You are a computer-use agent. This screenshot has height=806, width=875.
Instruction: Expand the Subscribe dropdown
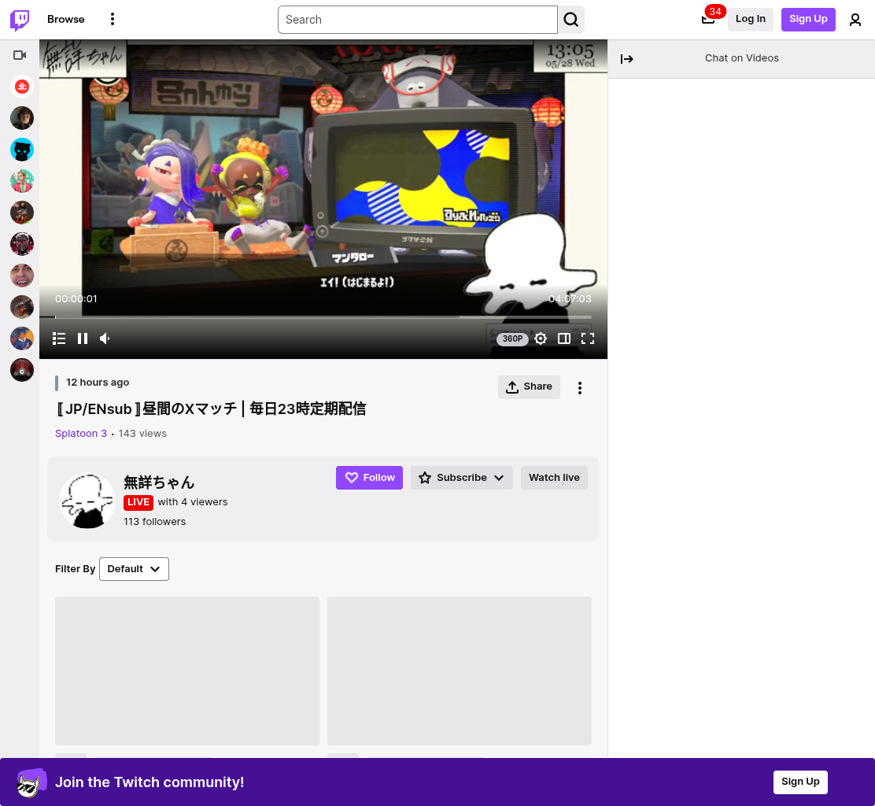[461, 478]
